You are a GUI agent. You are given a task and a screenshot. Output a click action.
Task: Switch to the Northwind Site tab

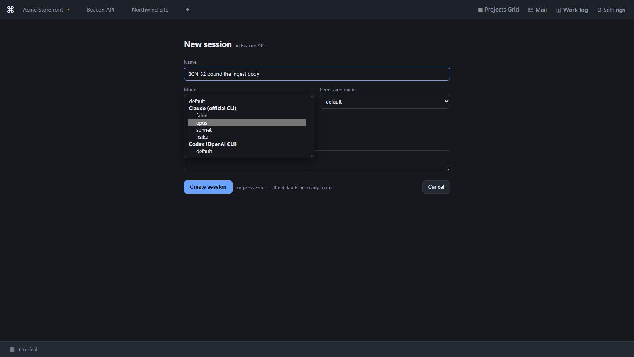click(150, 10)
